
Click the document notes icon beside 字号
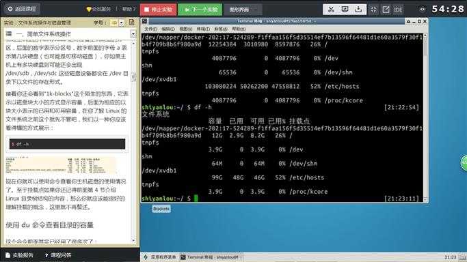(x=132, y=23)
